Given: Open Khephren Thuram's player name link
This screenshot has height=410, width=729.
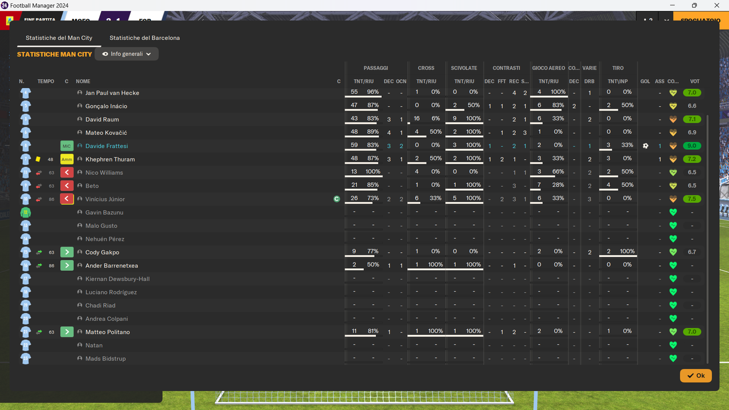Looking at the screenshot, I should [x=110, y=159].
